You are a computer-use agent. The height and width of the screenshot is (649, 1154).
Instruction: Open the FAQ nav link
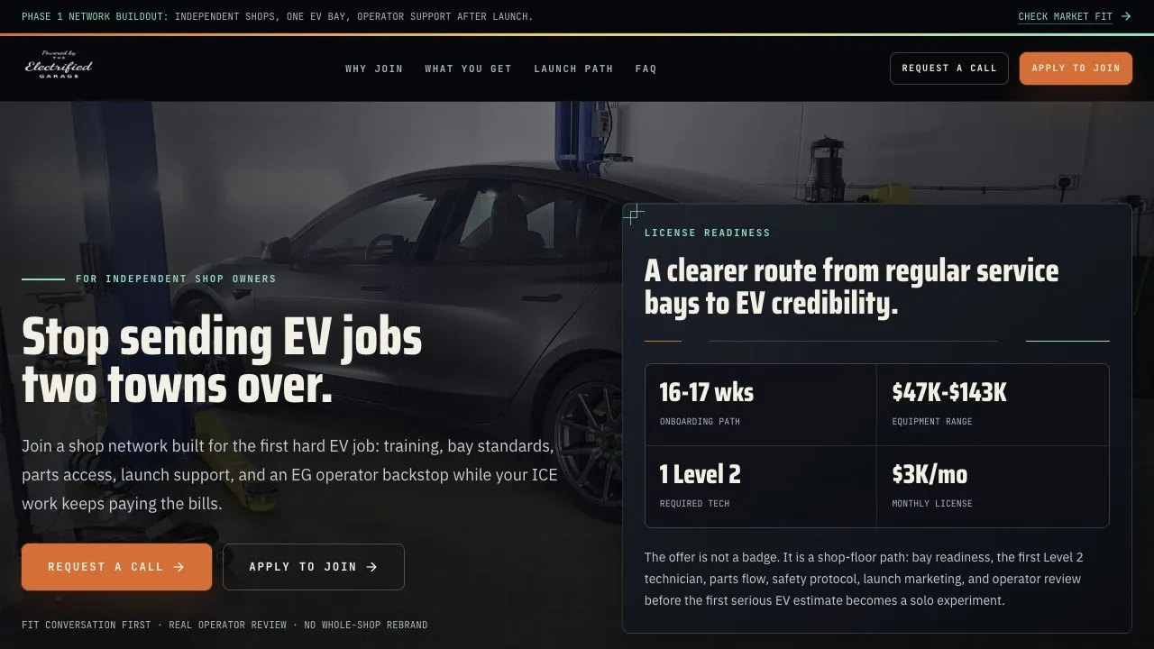(646, 69)
